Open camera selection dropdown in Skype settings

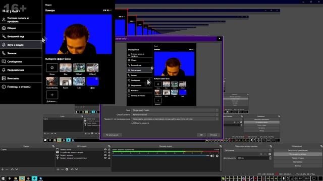point(107,10)
